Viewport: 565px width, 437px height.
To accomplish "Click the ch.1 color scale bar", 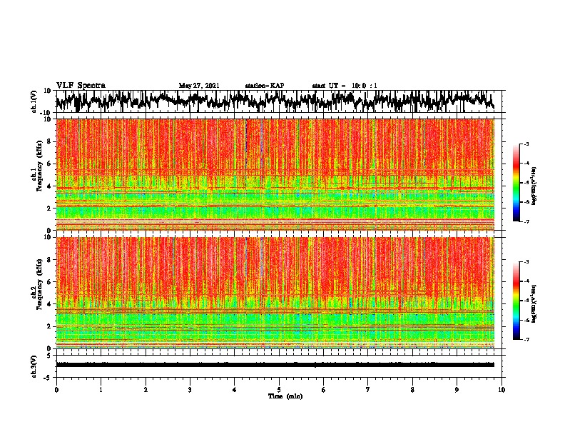I will point(516,183).
